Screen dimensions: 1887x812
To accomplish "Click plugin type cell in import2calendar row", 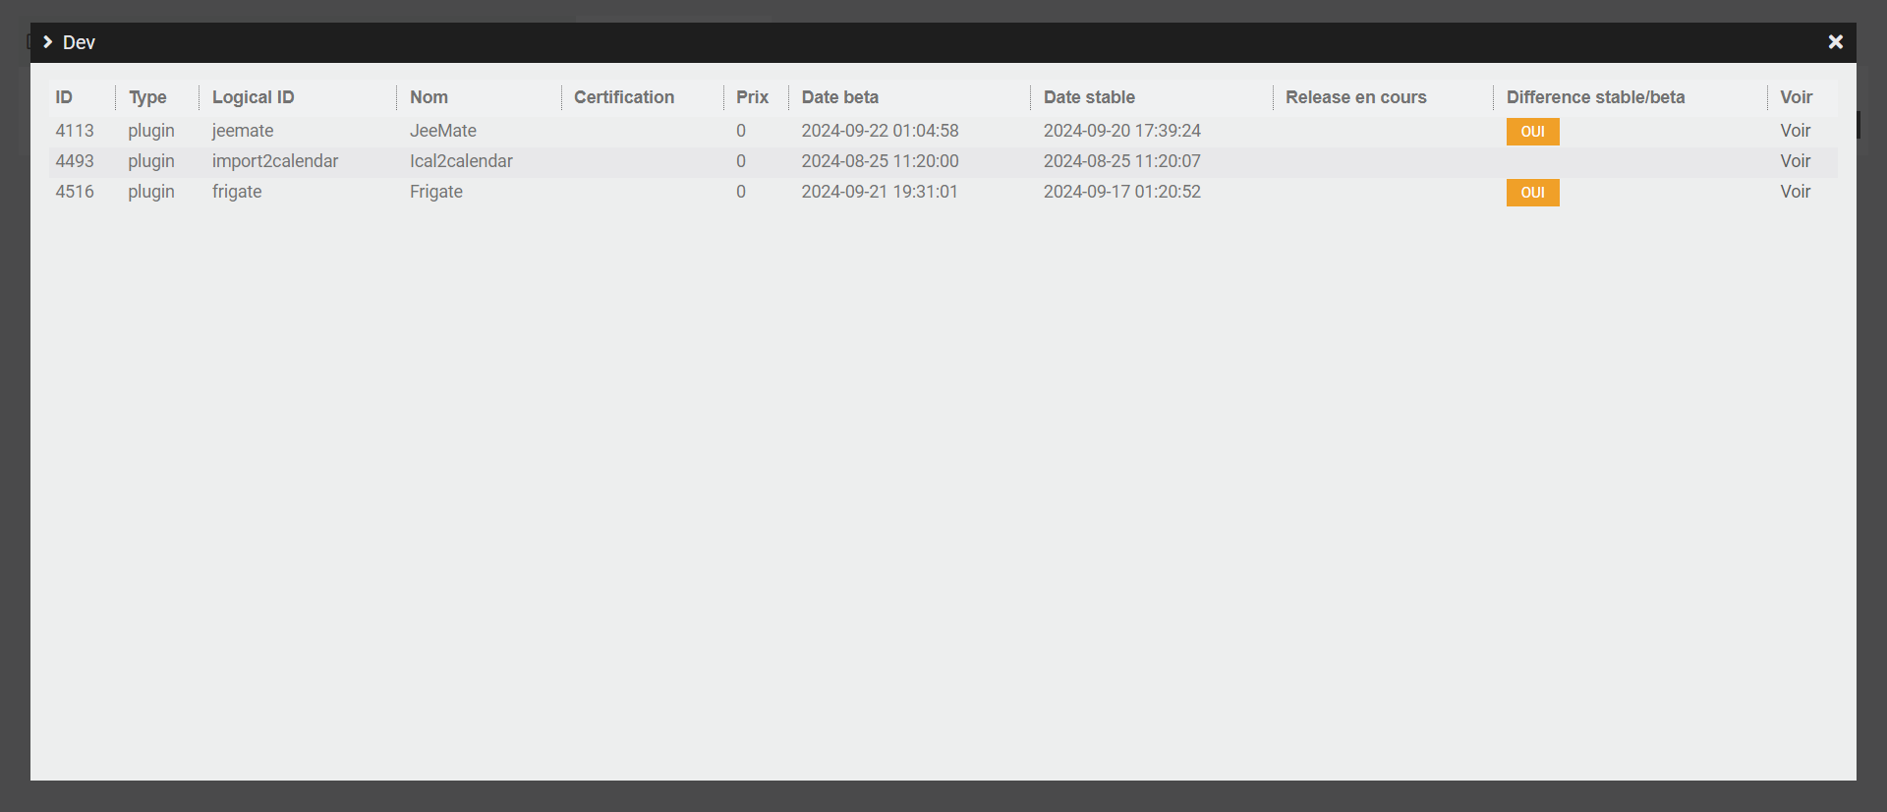I will 151,161.
